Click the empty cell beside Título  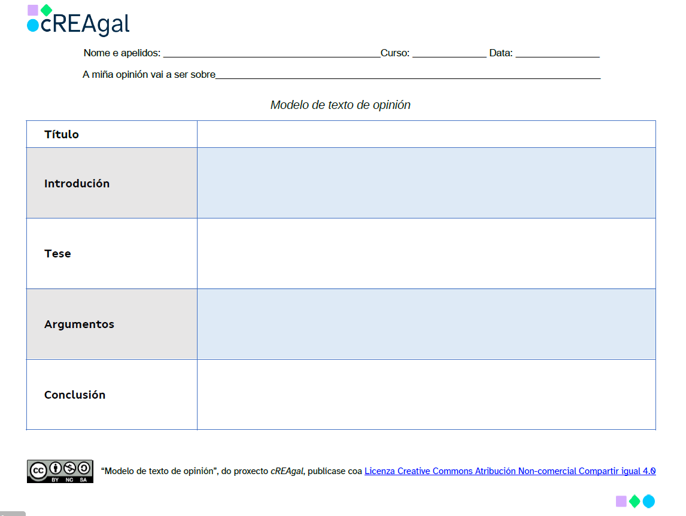click(426, 134)
